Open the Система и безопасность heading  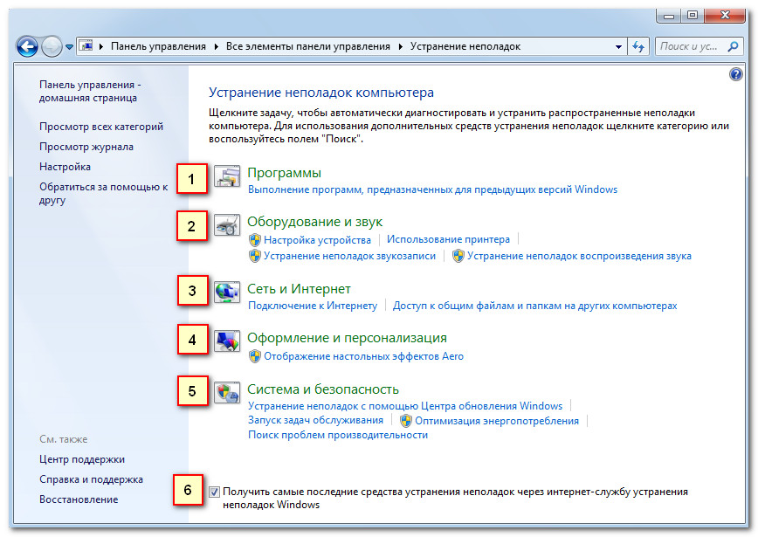(x=323, y=389)
